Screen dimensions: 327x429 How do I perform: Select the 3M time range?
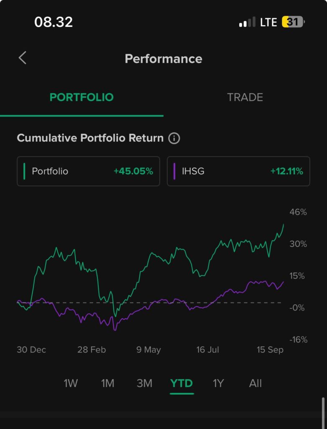tap(144, 383)
